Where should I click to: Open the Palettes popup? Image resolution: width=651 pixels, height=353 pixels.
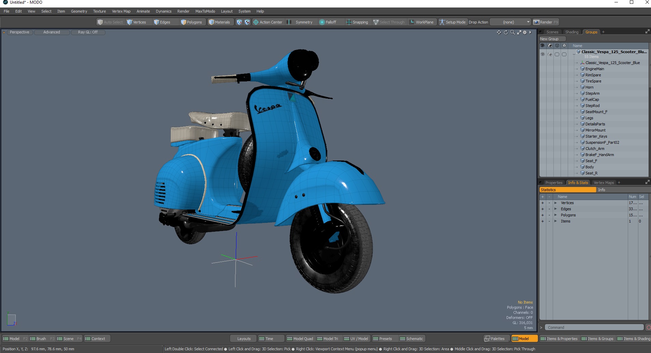pyautogui.click(x=497, y=339)
